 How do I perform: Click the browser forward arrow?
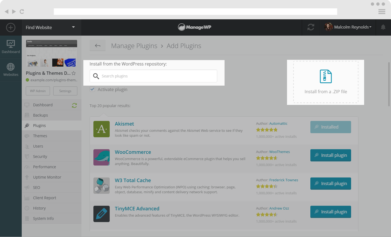[x=14, y=11]
